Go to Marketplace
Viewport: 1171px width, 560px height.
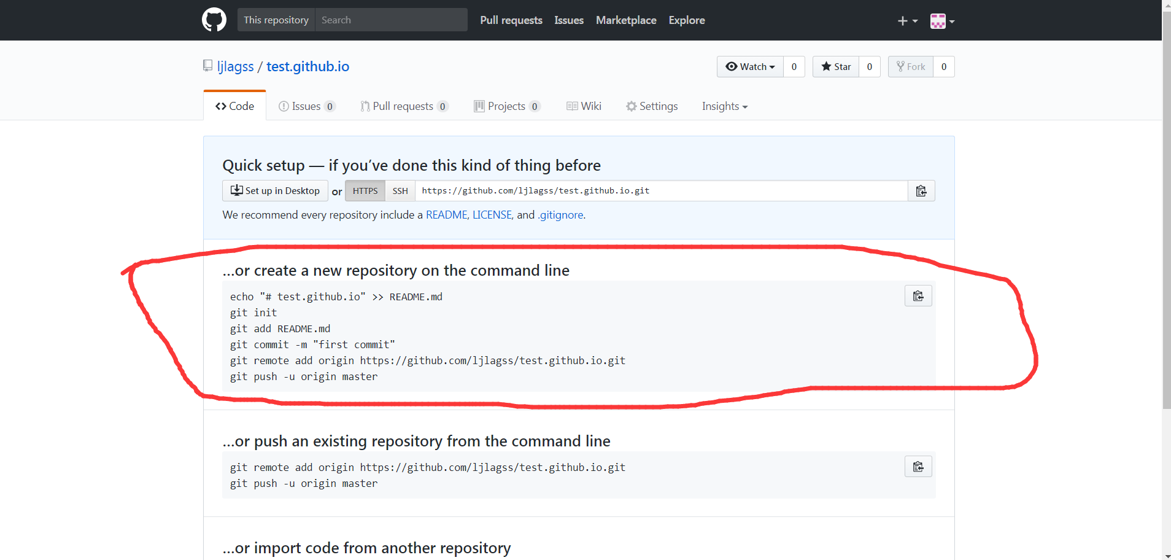626,20
